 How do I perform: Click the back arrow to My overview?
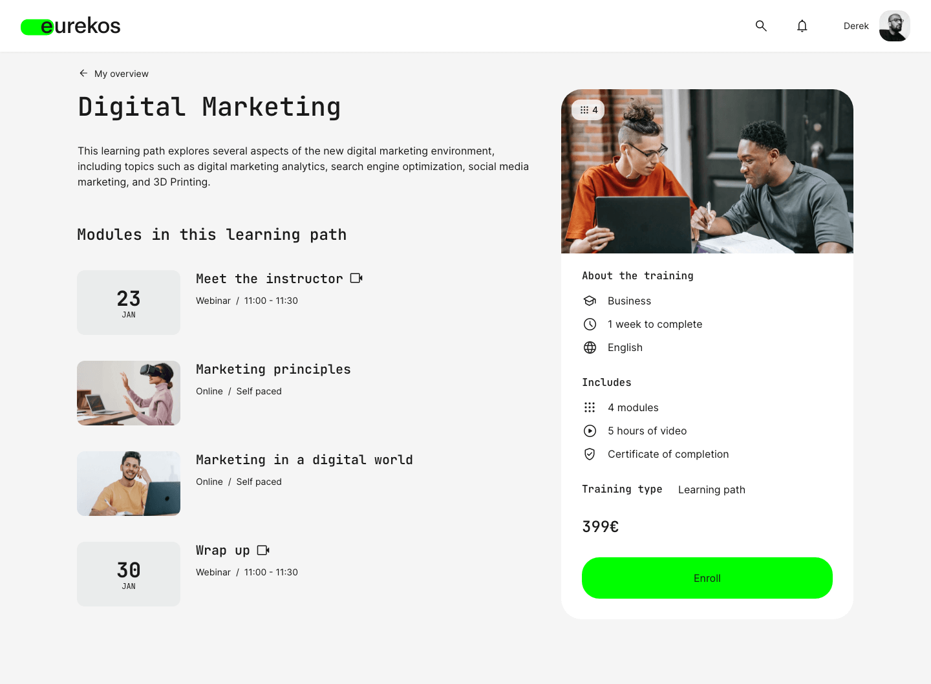point(83,73)
